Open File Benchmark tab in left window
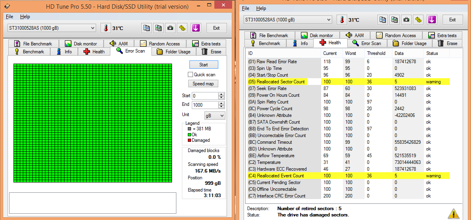Image resolution: width=471 pixels, height=220 pixels. click(34, 43)
